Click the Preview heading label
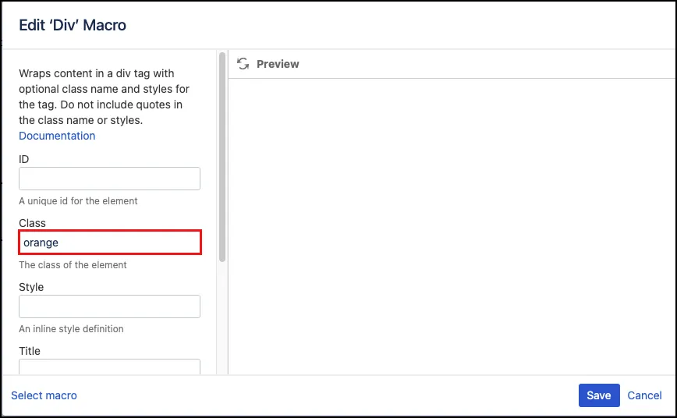Screen dimensions: 677x418 pos(278,64)
